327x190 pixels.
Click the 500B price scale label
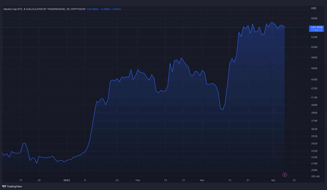pyautogui.click(x=314, y=47)
